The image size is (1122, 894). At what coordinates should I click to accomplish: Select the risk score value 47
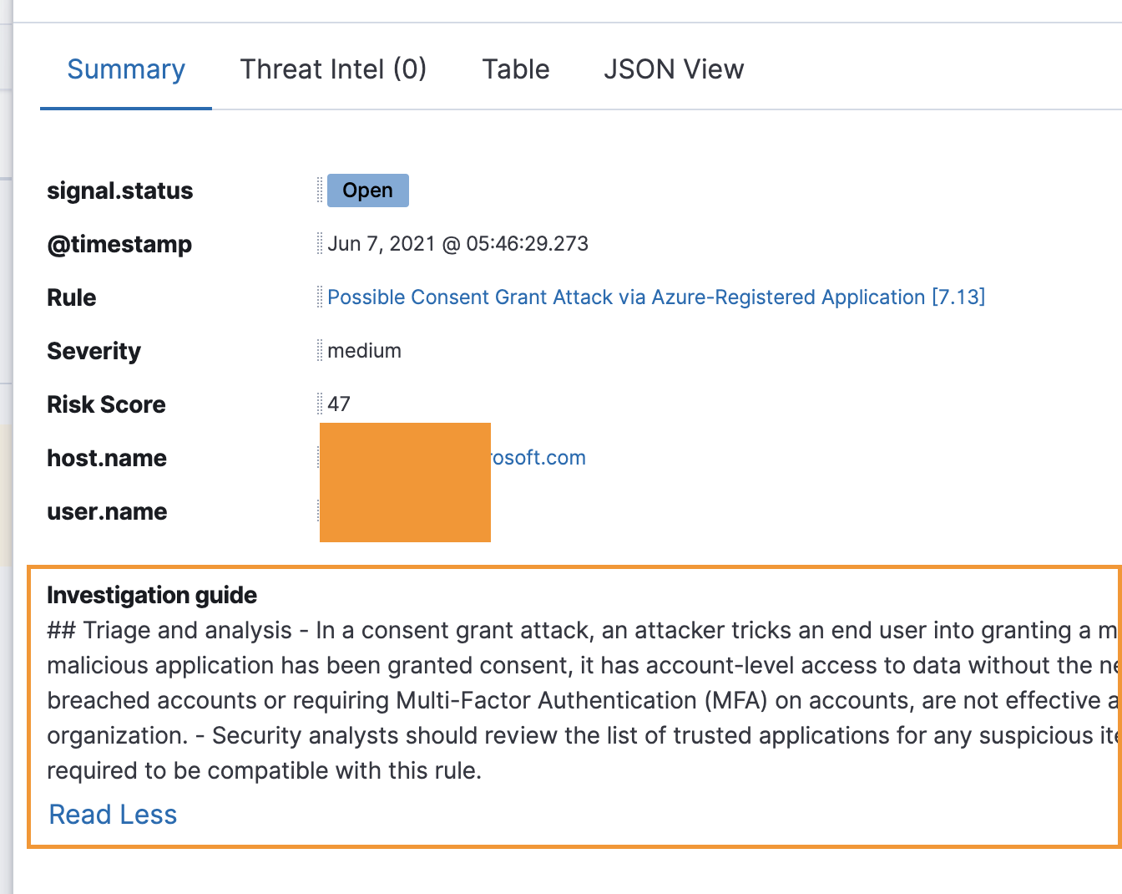coord(339,404)
